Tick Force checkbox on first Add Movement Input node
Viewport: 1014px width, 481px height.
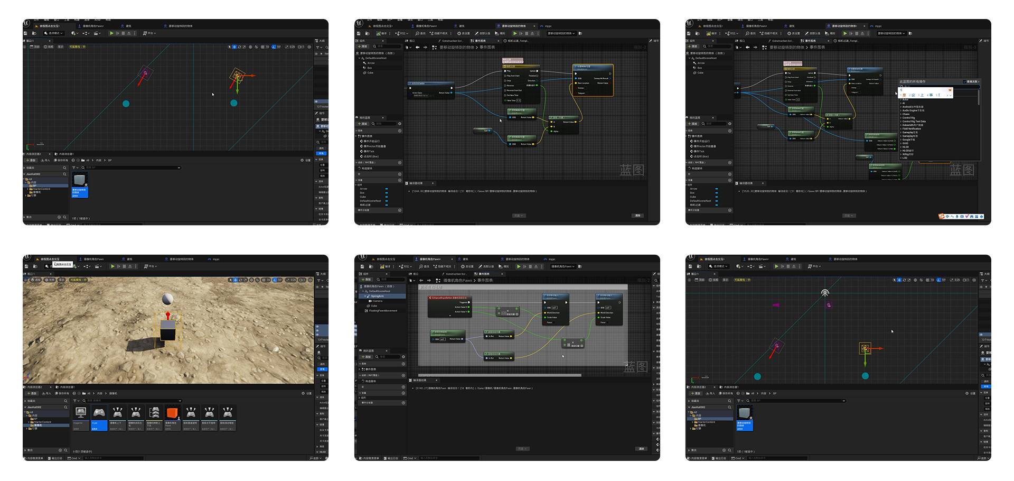[x=554, y=322]
